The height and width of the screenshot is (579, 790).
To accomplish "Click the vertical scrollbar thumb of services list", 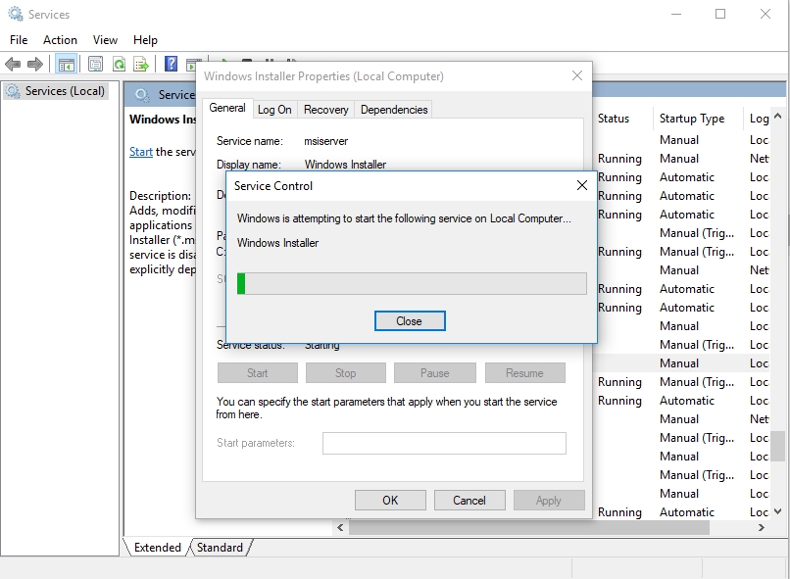I will pos(778,446).
